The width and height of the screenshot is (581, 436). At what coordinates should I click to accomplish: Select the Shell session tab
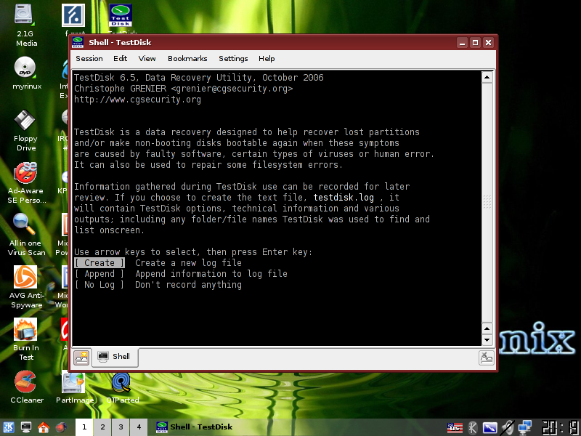[x=115, y=357]
